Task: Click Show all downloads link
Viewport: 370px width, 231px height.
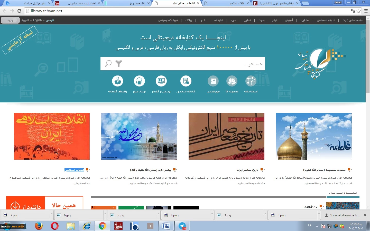Action: point(344,215)
